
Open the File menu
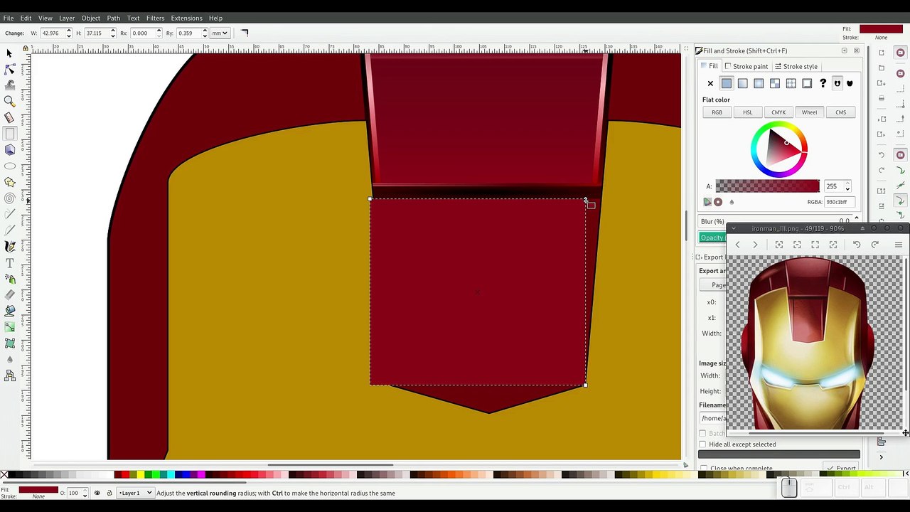pos(9,18)
